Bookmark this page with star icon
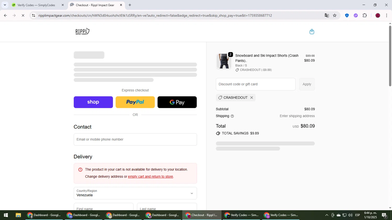The height and width of the screenshot is (220, 392). click(335, 16)
